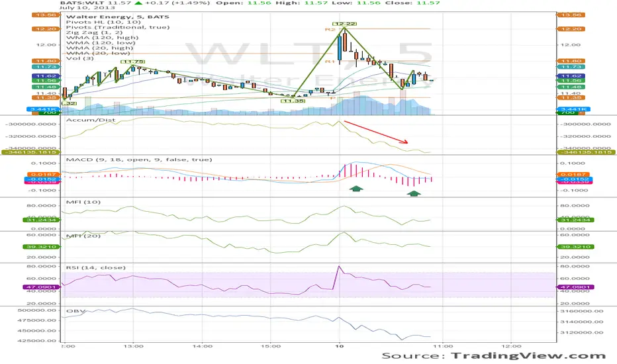Viewport: 617px width, 364px height.
Task: Select the WMA (20, high) legend entry
Action: tap(99, 48)
